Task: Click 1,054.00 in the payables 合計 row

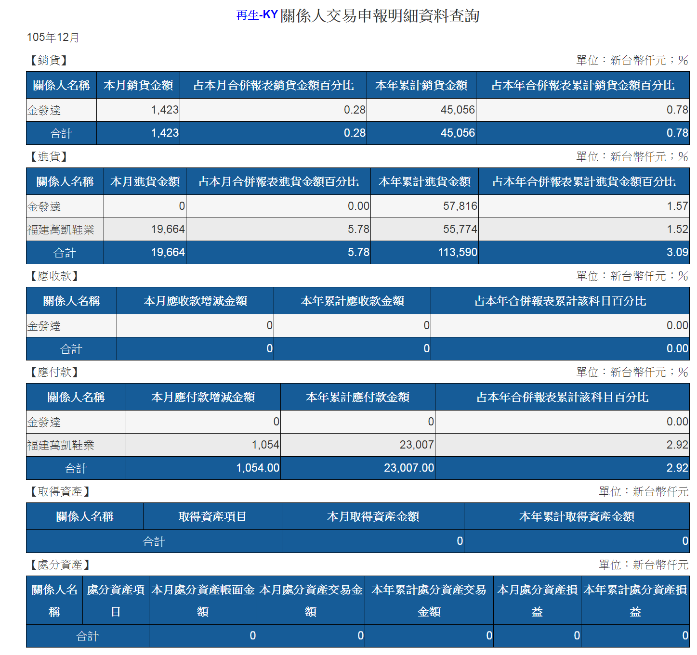Action: coord(258,468)
